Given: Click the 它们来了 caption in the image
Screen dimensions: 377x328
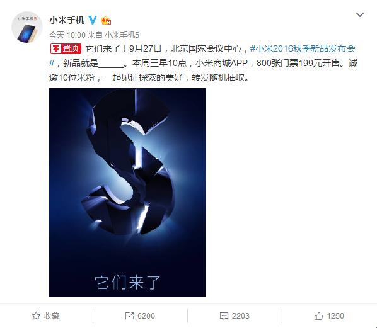Looking at the screenshot, I should [x=127, y=283].
